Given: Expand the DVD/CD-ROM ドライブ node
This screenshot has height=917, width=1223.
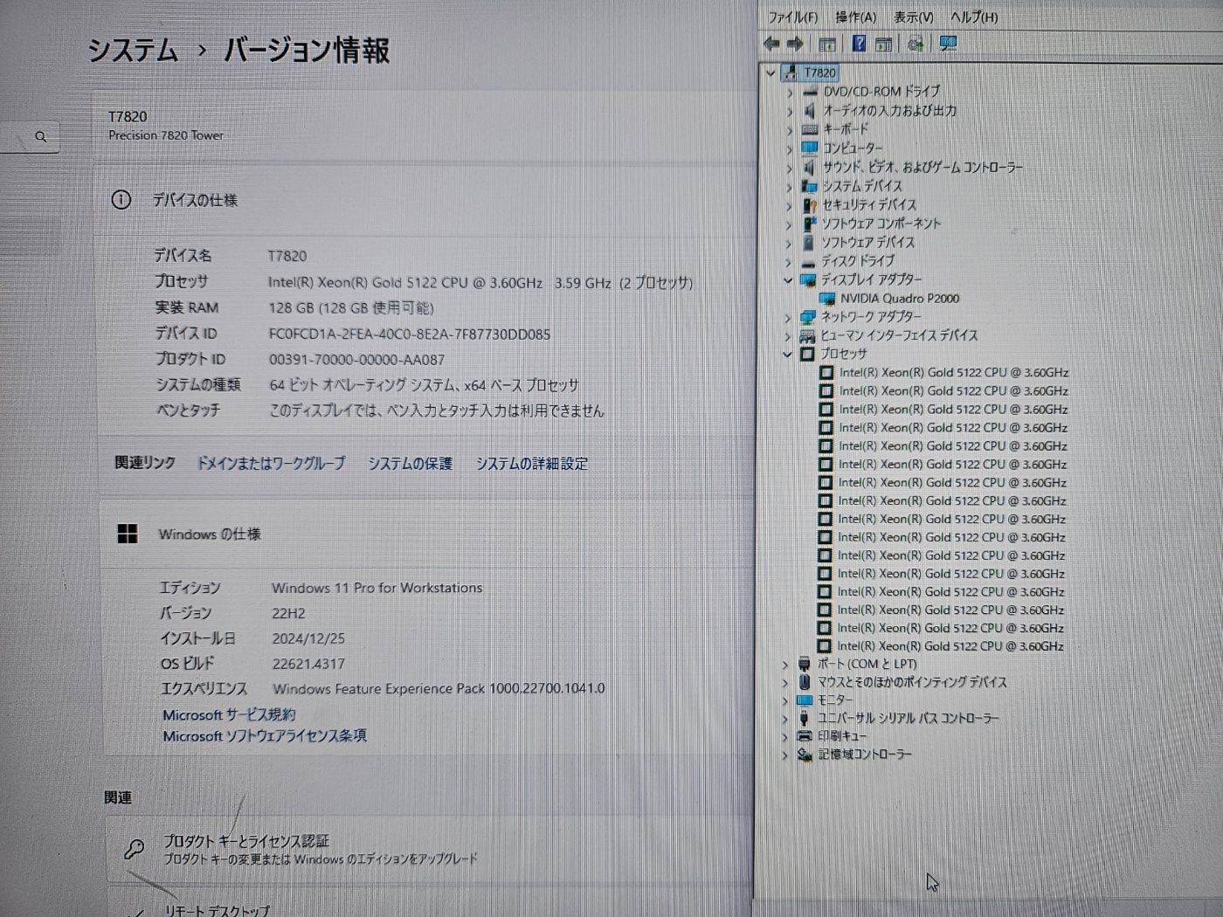Looking at the screenshot, I should [x=790, y=92].
